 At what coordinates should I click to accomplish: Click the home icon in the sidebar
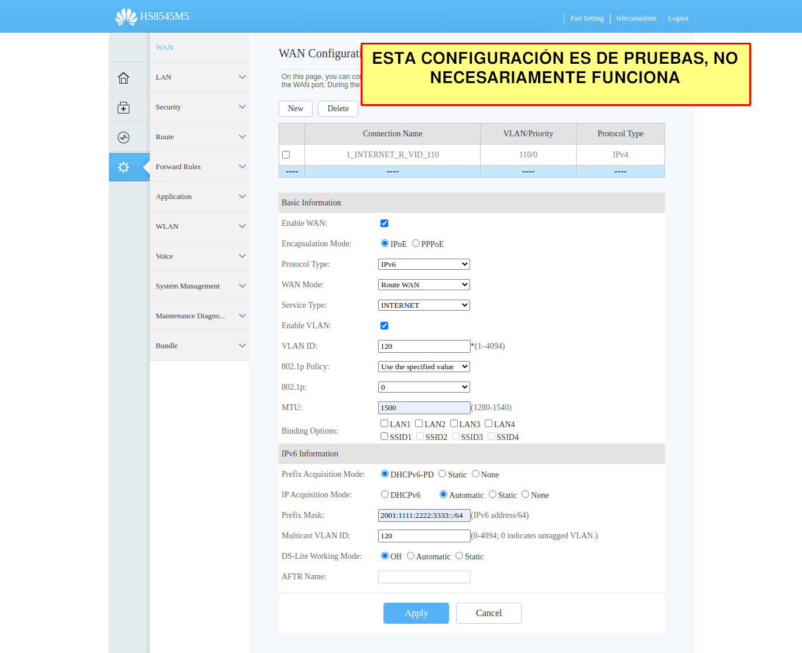pos(124,78)
